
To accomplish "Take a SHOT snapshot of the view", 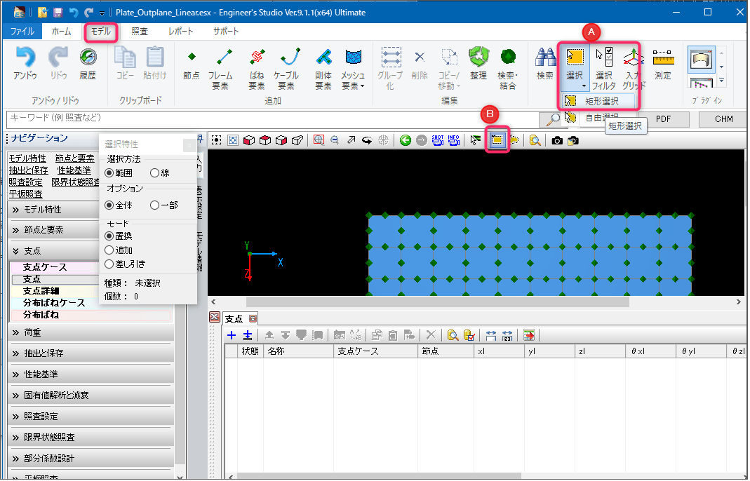I will [438, 140].
